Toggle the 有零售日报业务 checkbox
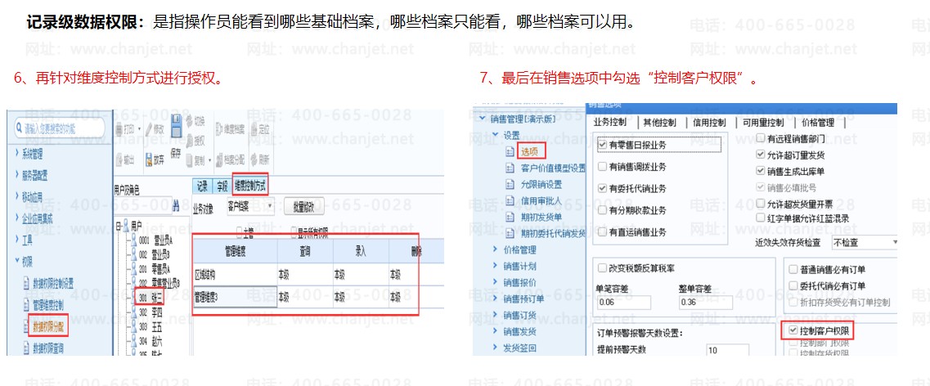Viewport: 930px width, 386px height. 603,145
